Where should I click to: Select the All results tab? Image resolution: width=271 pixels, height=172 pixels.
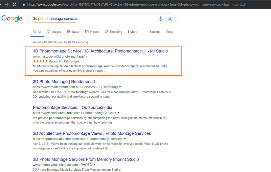pos(37,32)
